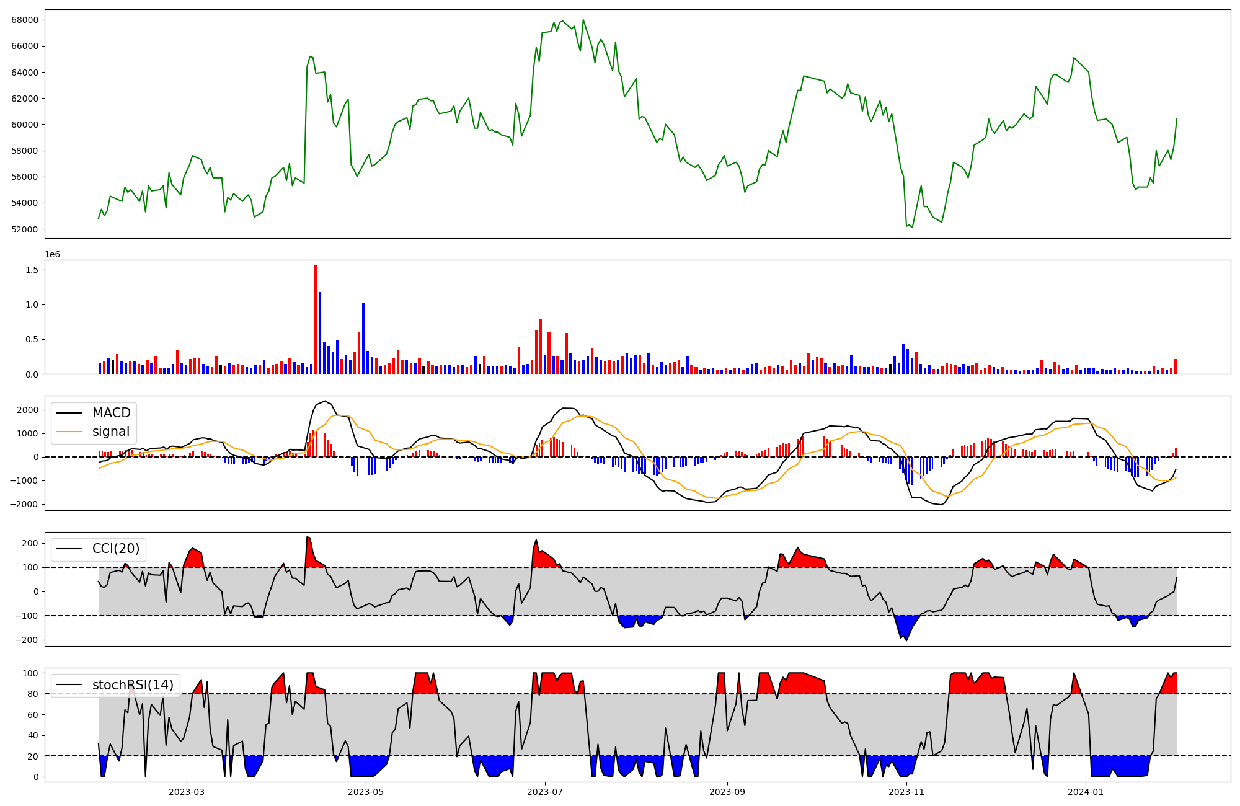Click the orange signal legend line
This screenshot has width=1240, height=806.
(69, 432)
